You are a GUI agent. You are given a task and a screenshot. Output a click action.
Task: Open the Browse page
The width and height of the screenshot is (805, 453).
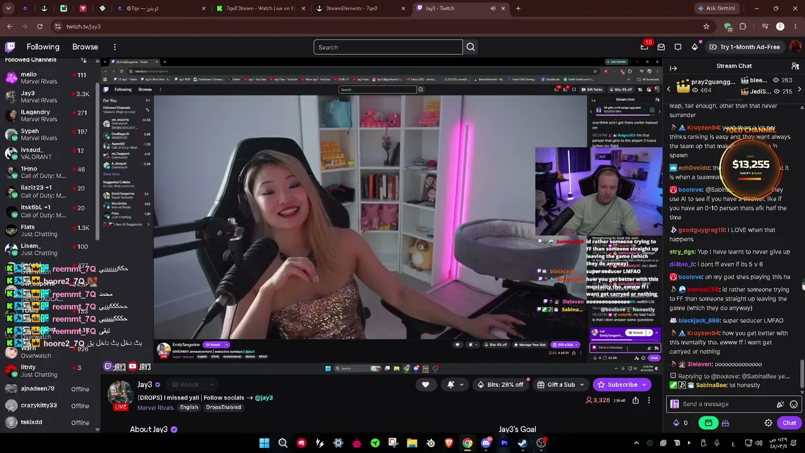click(x=85, y=47)
